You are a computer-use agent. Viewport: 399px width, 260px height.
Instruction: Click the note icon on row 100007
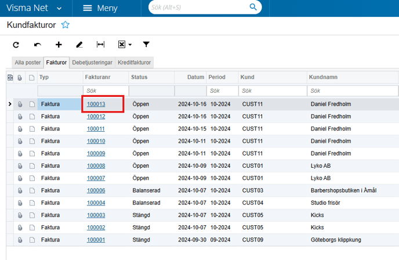pos(32,178)
